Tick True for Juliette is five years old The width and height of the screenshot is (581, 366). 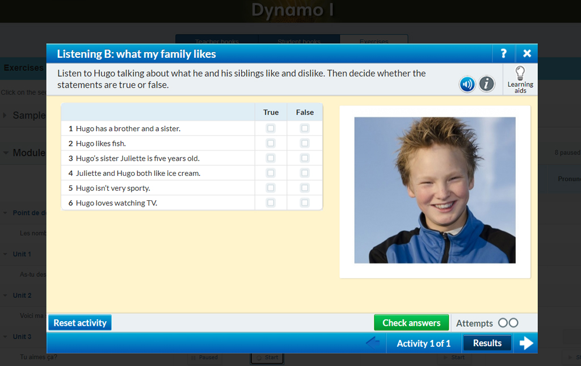click(x=271, y=158)
